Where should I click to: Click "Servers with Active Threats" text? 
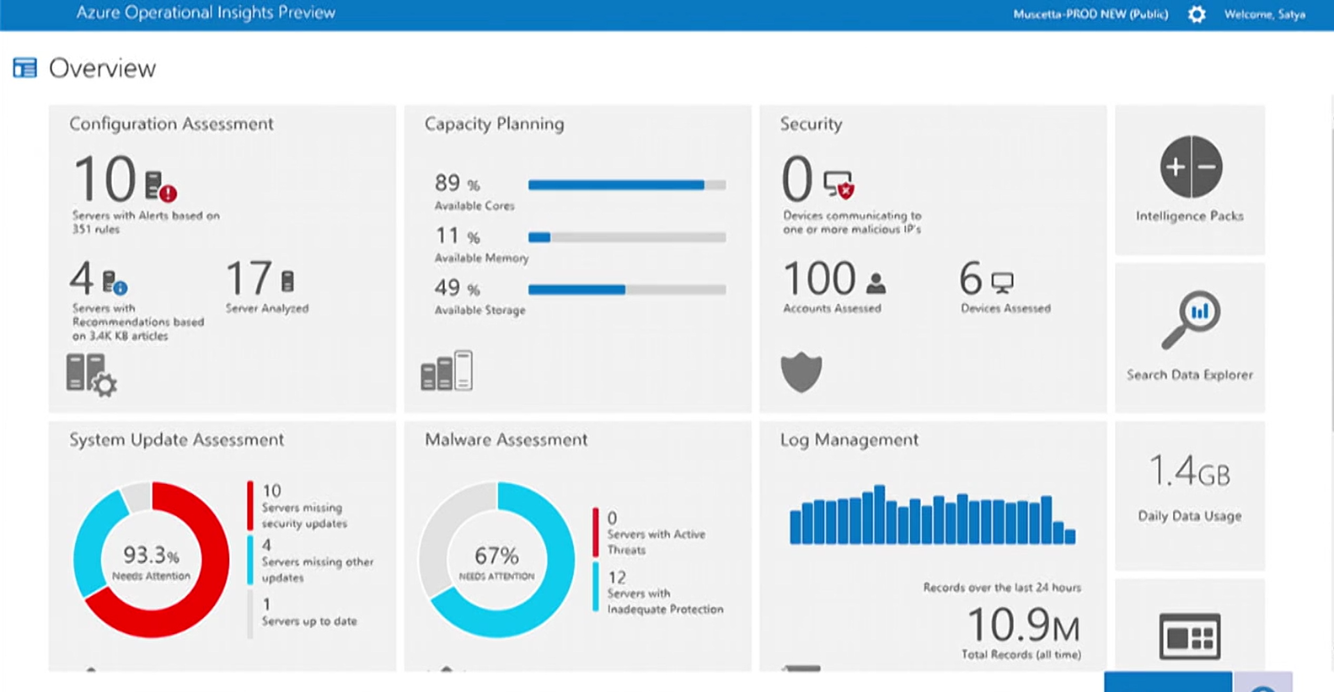pyautogui.click(x=656, y=541)
